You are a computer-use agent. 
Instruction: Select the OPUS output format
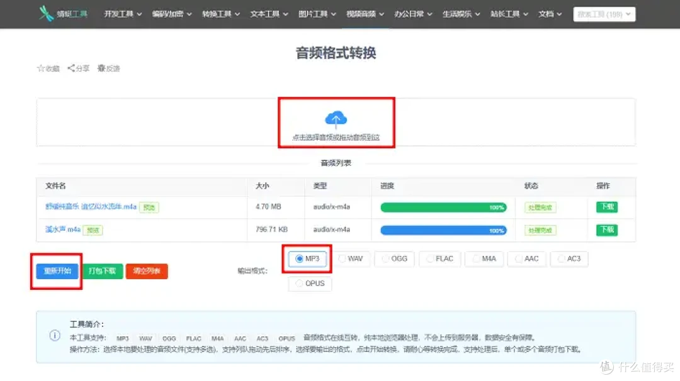310,283
